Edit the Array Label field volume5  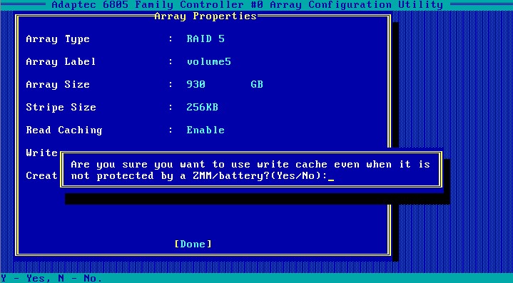(x=209, y=61)
